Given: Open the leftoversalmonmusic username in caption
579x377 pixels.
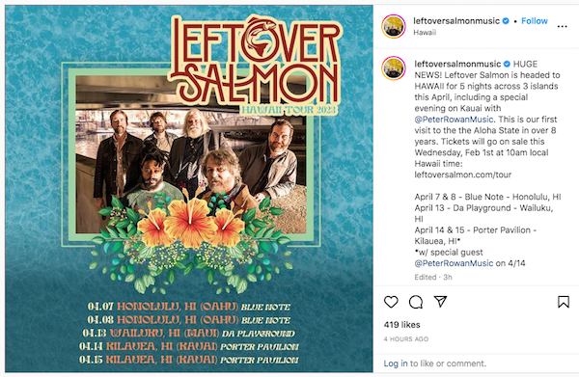Looking at the screenshot, I should pyautogui.click(x=457, y=64).
